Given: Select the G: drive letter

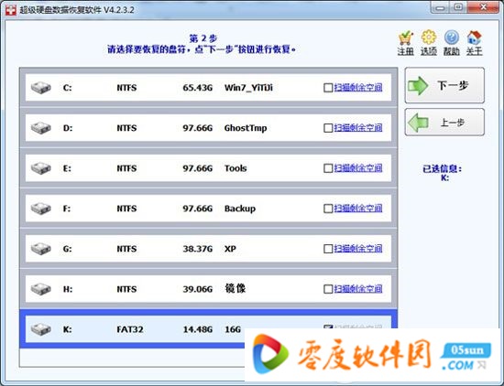Looking at the screenshot, I should tap(68, 249).
